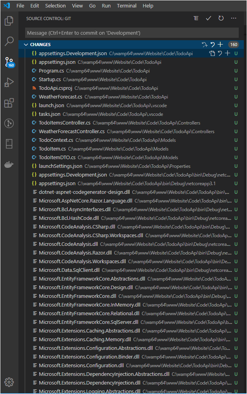This screenshot has height=394, width=247.
Task: Discard all changes in CHANGES header
Action: [x=212, y=45]
